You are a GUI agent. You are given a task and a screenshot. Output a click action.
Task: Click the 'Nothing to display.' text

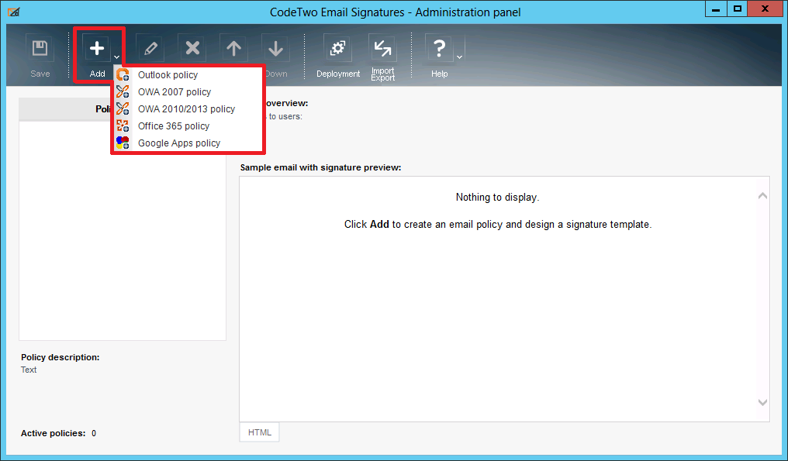pyautogui.click(x=497, y=198)
